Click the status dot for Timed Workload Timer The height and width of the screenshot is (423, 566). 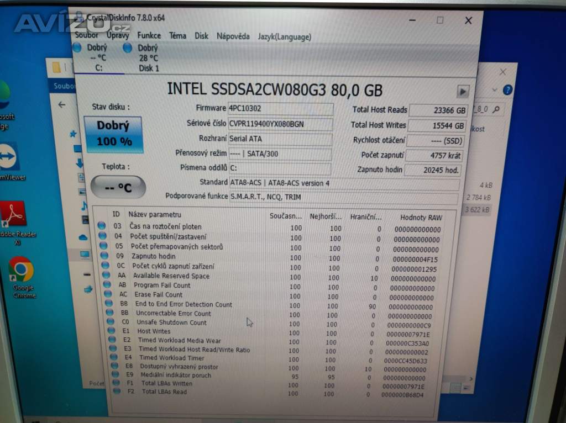coord(114,357)
